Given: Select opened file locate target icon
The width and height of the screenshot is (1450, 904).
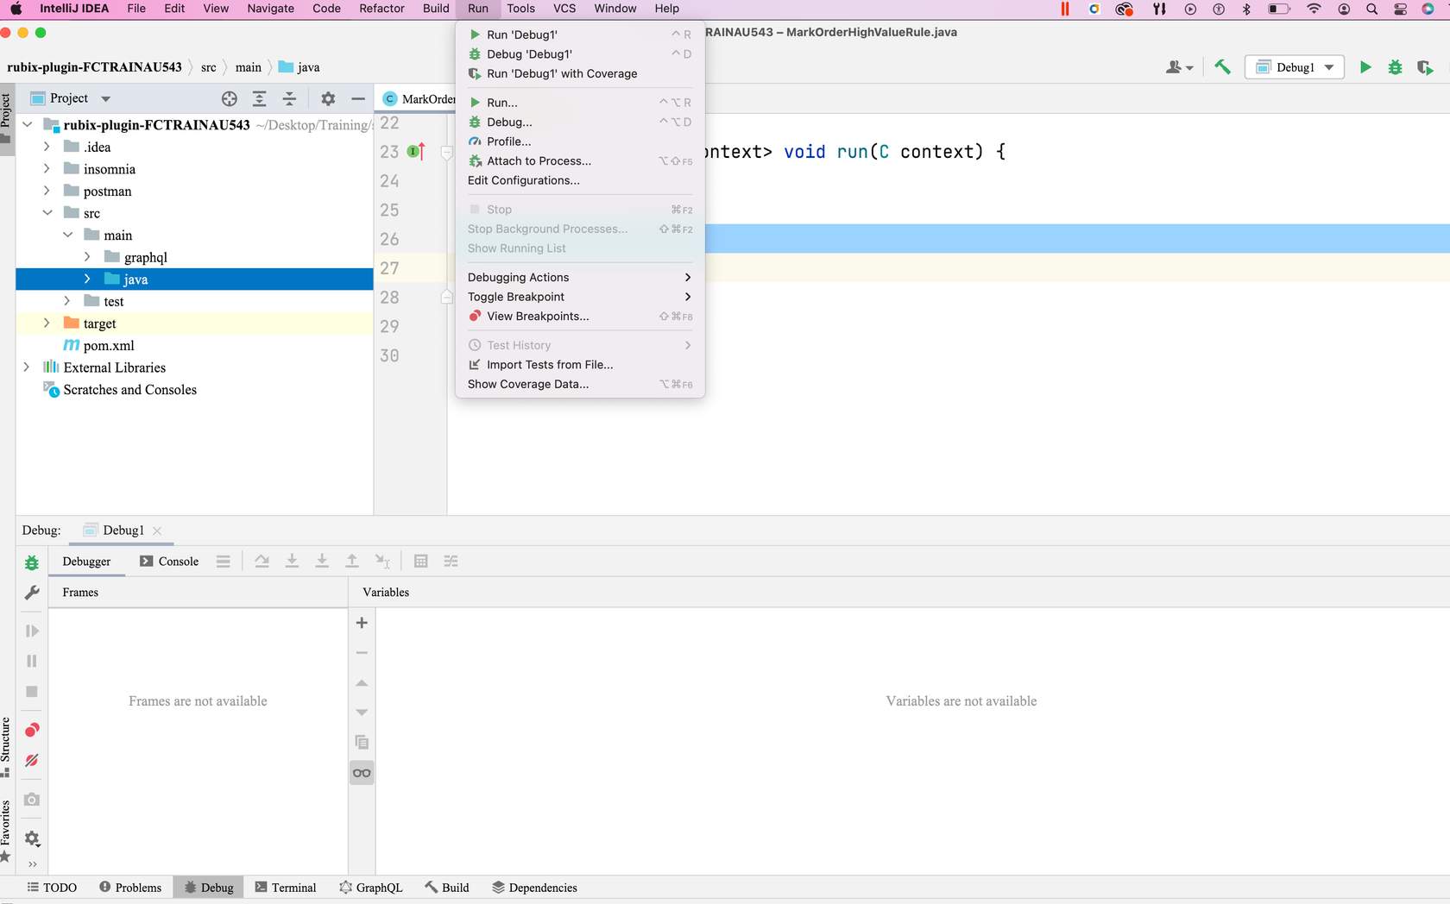Looking at the screenshot, I should (229, 98).
